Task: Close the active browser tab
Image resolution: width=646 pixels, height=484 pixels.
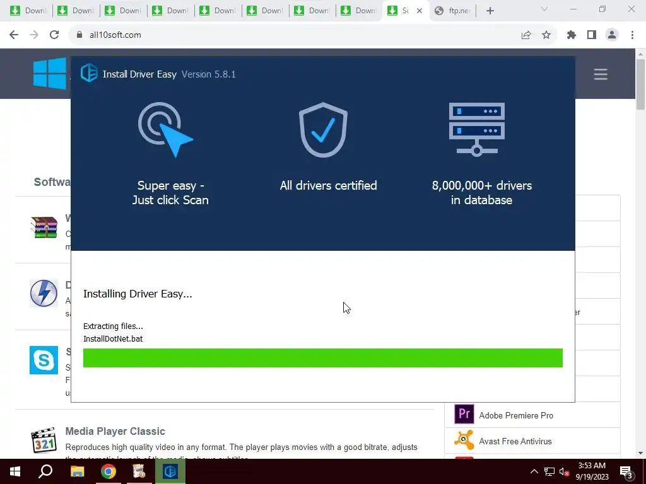Action: coord(420,11)
